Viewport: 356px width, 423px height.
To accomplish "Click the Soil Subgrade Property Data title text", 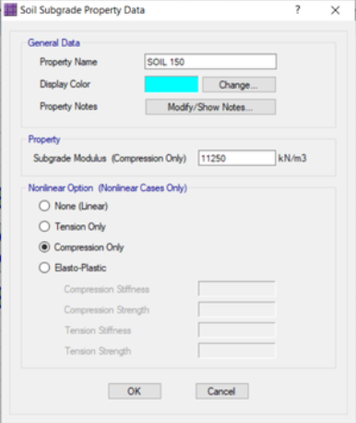I will [82, 10].
